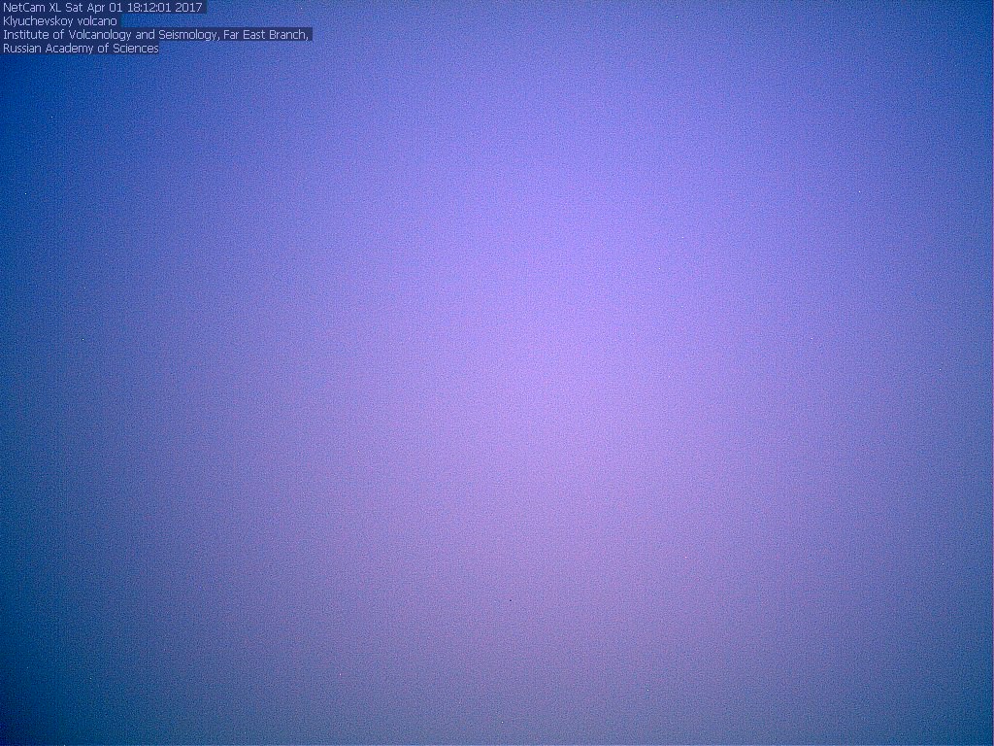Click the 'Klyuchevskoy volcano' caption
Viewport: 994px width, 746px height.
click(x=59, y=21)
